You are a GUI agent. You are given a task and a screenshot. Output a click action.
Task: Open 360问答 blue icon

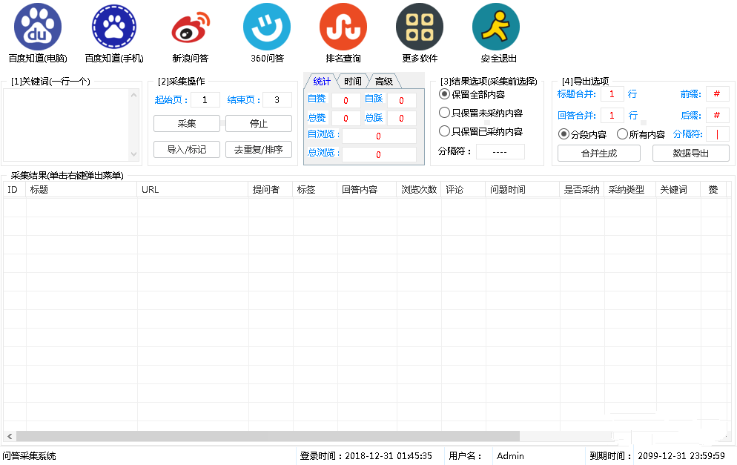[267, 27]
